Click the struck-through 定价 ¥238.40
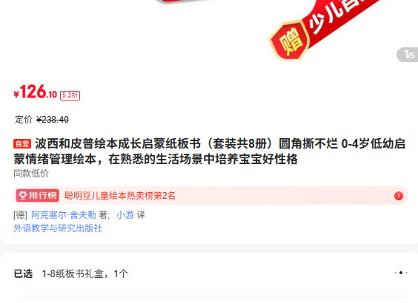The height and width of the screenshot is (303, 418). coord(42,120)
